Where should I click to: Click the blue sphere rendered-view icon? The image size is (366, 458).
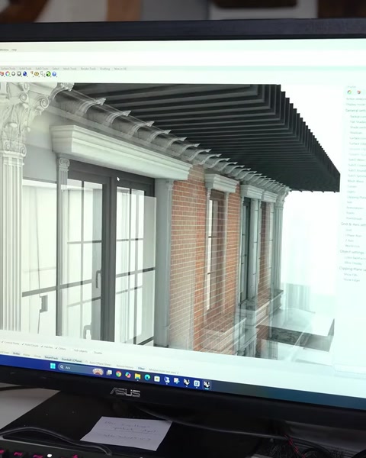pyautogui.click(x=25, y=74)
